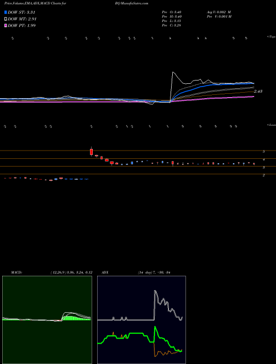Select the 'DOW PT: 1.99' legend text
The width and height of the screenshot is (276, 364).
[x=22, y=25]
